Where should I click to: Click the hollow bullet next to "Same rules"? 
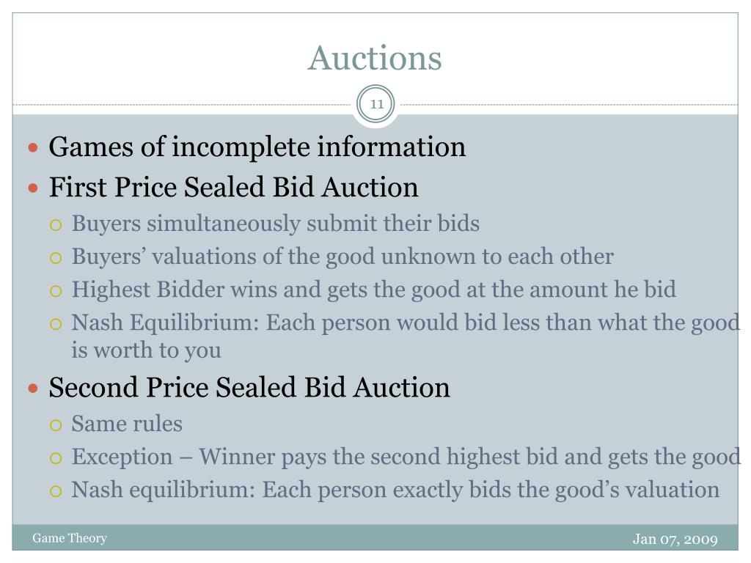(56, 424)
